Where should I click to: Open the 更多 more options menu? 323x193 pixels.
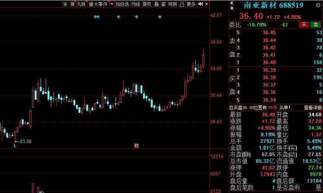click(191, 4)
